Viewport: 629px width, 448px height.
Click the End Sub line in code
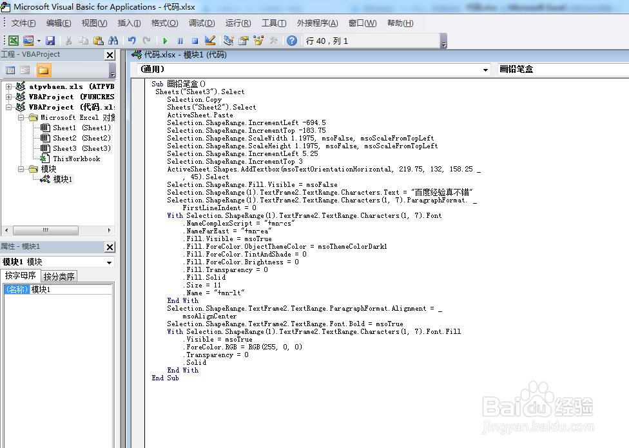165,378
